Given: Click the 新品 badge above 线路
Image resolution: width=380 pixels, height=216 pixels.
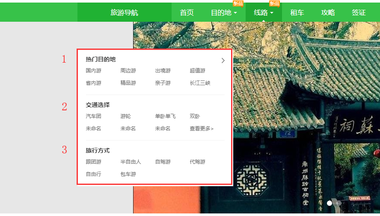Looking at the screenshot, I should click(x=274, y=3).
